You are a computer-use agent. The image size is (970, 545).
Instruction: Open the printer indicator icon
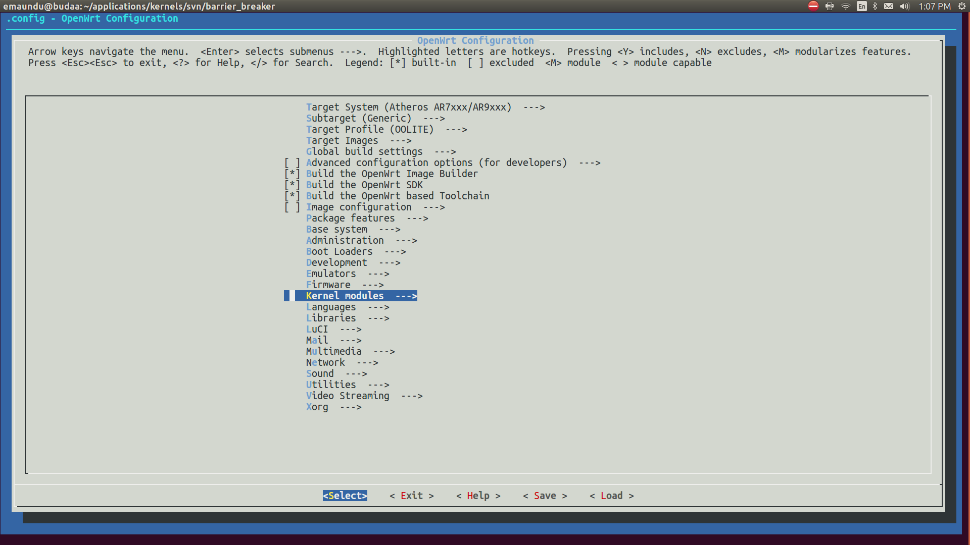click(x=830, y=6)
